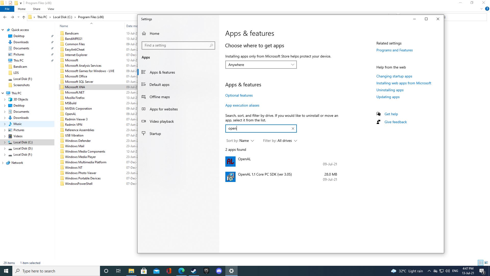Click the OpenAL app icon
The image size is (490, 276).
(230, 162)
